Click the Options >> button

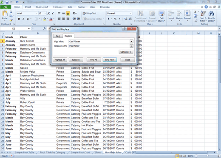tap(126, 52)
